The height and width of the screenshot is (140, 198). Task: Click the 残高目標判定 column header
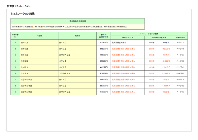pos(125,38)
